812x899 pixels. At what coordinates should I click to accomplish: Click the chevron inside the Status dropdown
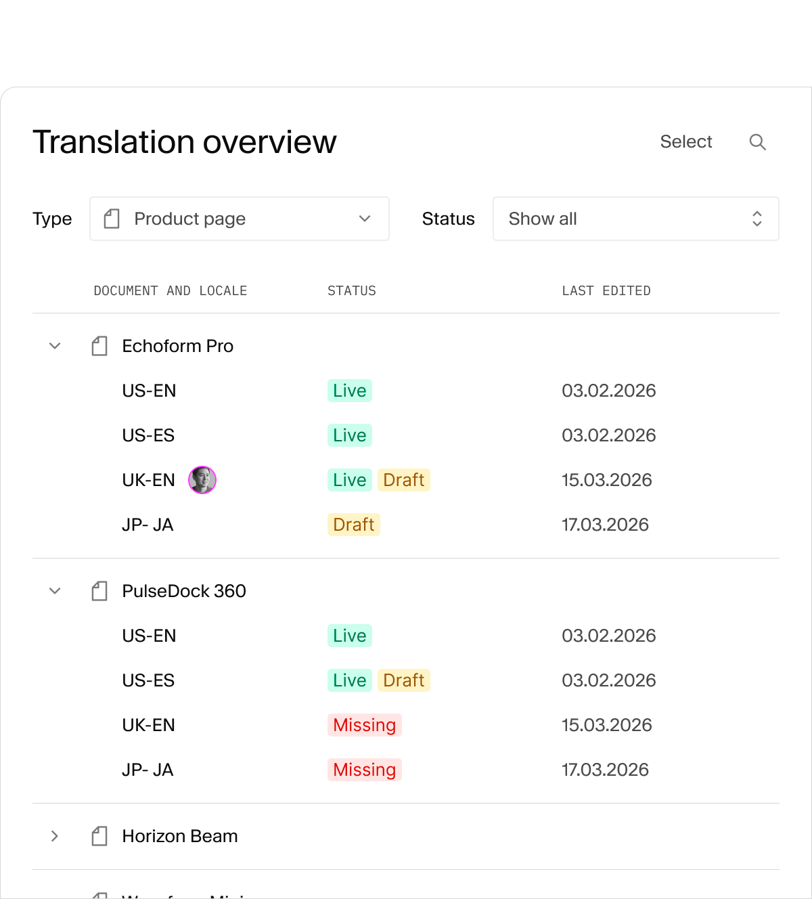pyautogui.click(x=758, y=218)
